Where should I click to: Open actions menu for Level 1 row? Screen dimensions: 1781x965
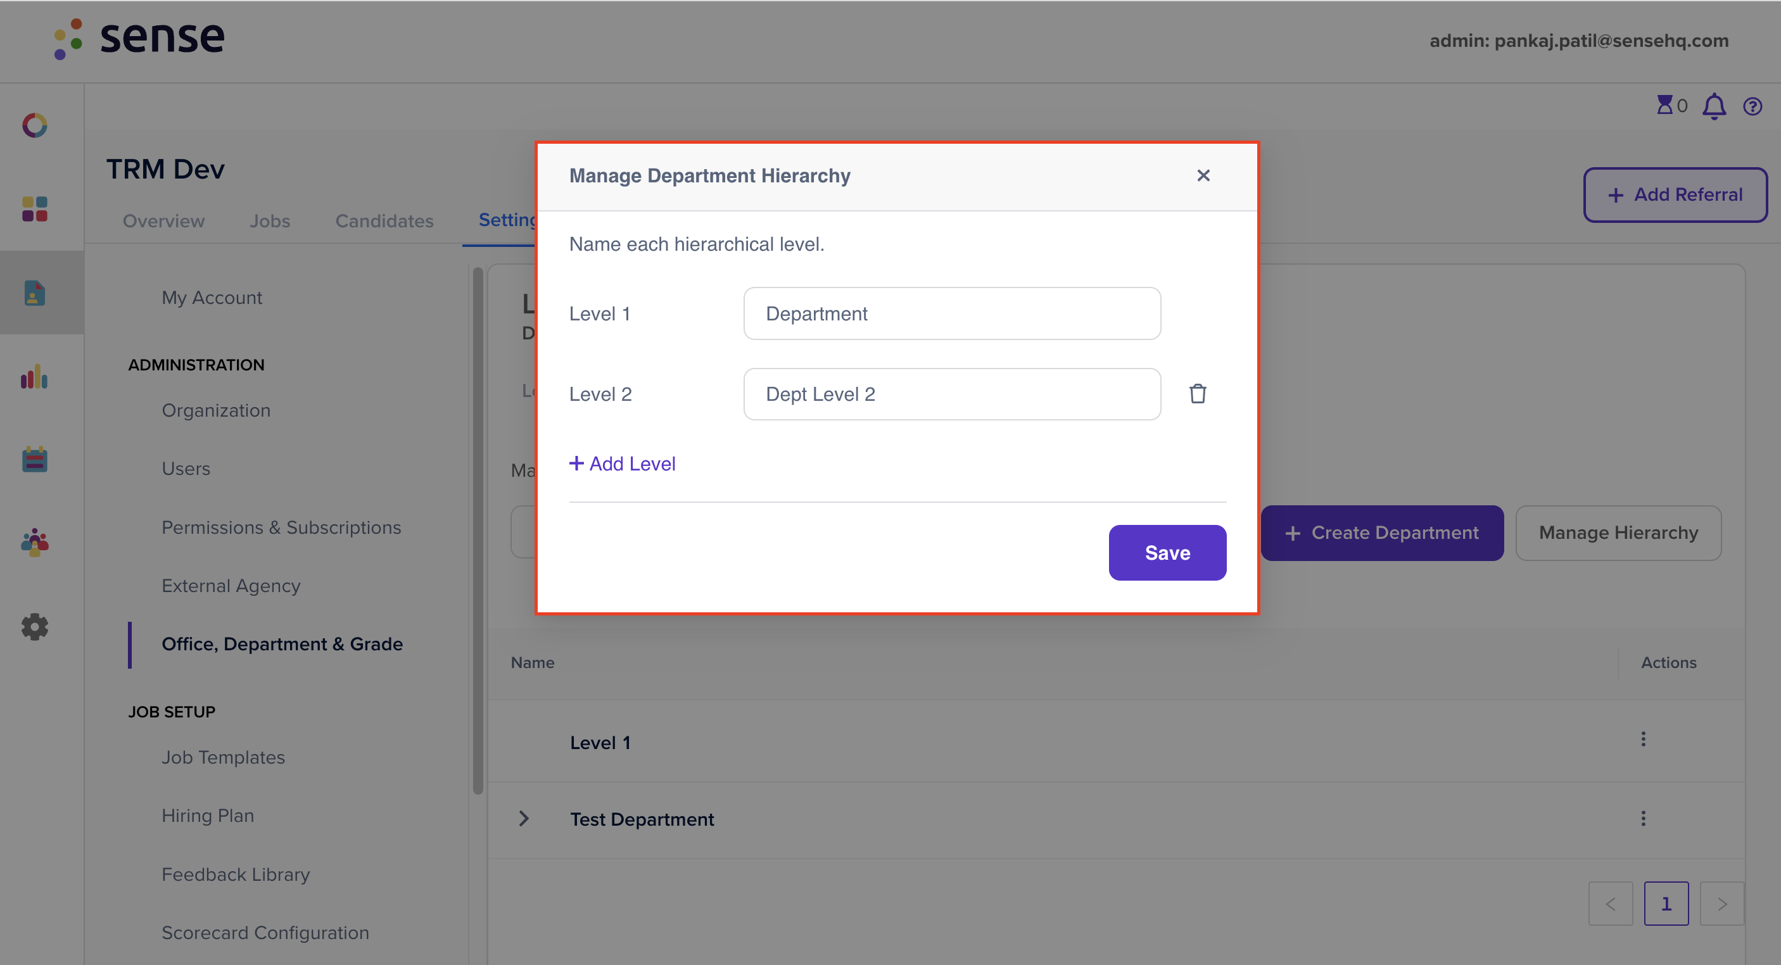(1644, 739)
